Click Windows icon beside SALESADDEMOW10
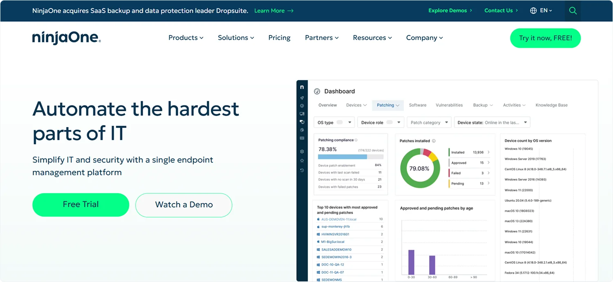 (x=318, y=249)
